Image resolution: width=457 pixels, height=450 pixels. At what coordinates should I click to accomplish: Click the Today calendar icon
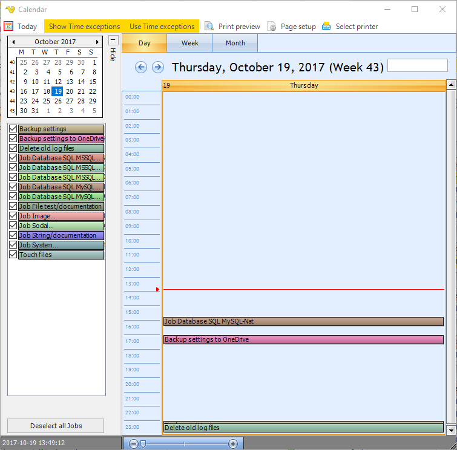coord(8,26)
